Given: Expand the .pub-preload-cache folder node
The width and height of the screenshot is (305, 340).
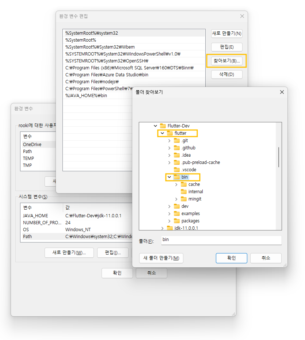Looking at the screenshot, I should pos(169,163).
